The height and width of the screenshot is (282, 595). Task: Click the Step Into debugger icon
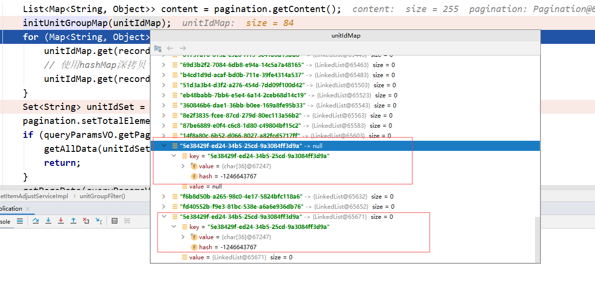pos(48,221)
